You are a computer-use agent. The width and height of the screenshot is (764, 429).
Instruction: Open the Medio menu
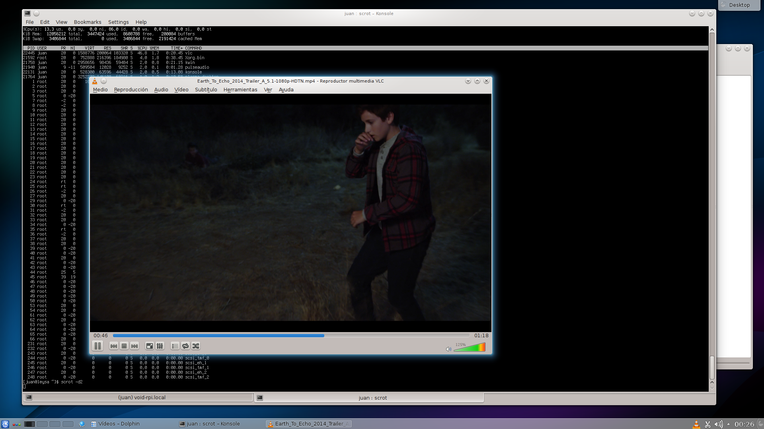click(100, 90)
